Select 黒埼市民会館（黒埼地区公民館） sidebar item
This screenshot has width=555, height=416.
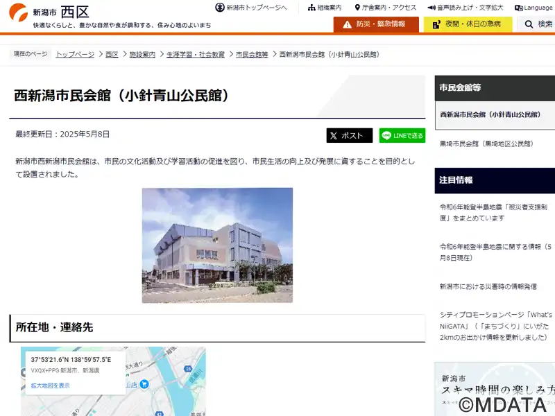coord(486,144)
